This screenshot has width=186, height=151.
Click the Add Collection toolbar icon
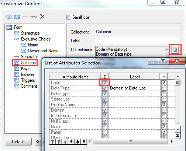point(17,17)
